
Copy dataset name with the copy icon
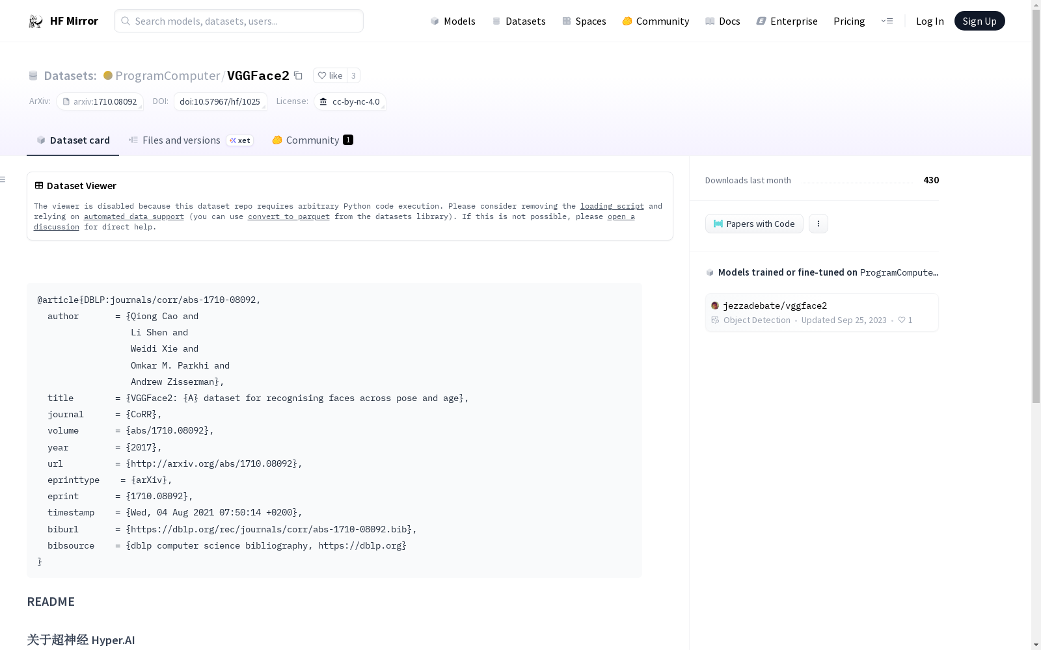(298, 75)
